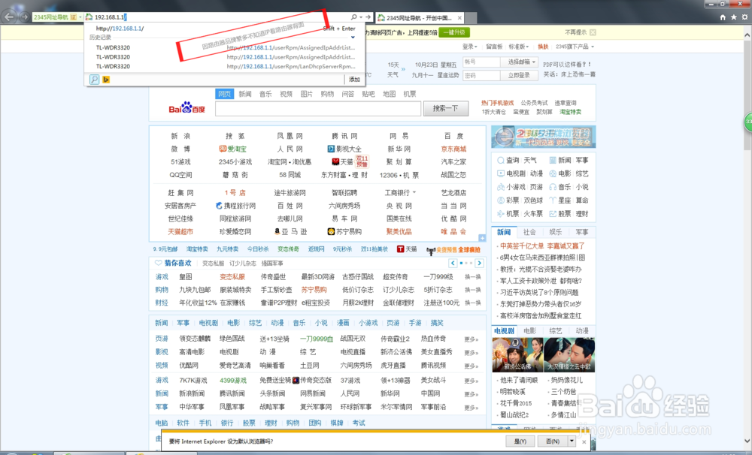
Task: Select the 网页 search tab
Action: (x=224, y=94)
